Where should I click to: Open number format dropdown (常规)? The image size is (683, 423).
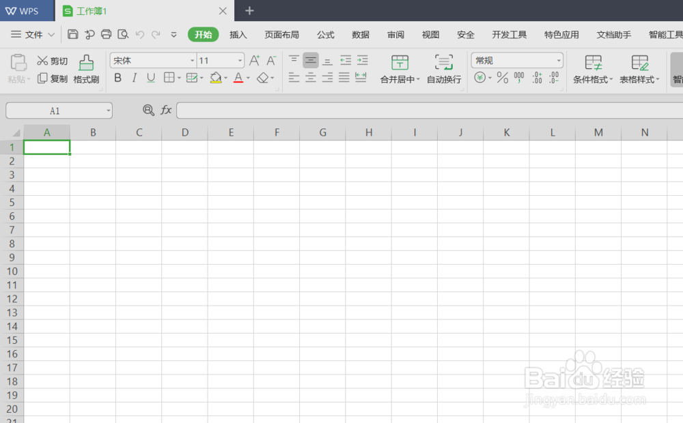(559, 61)
